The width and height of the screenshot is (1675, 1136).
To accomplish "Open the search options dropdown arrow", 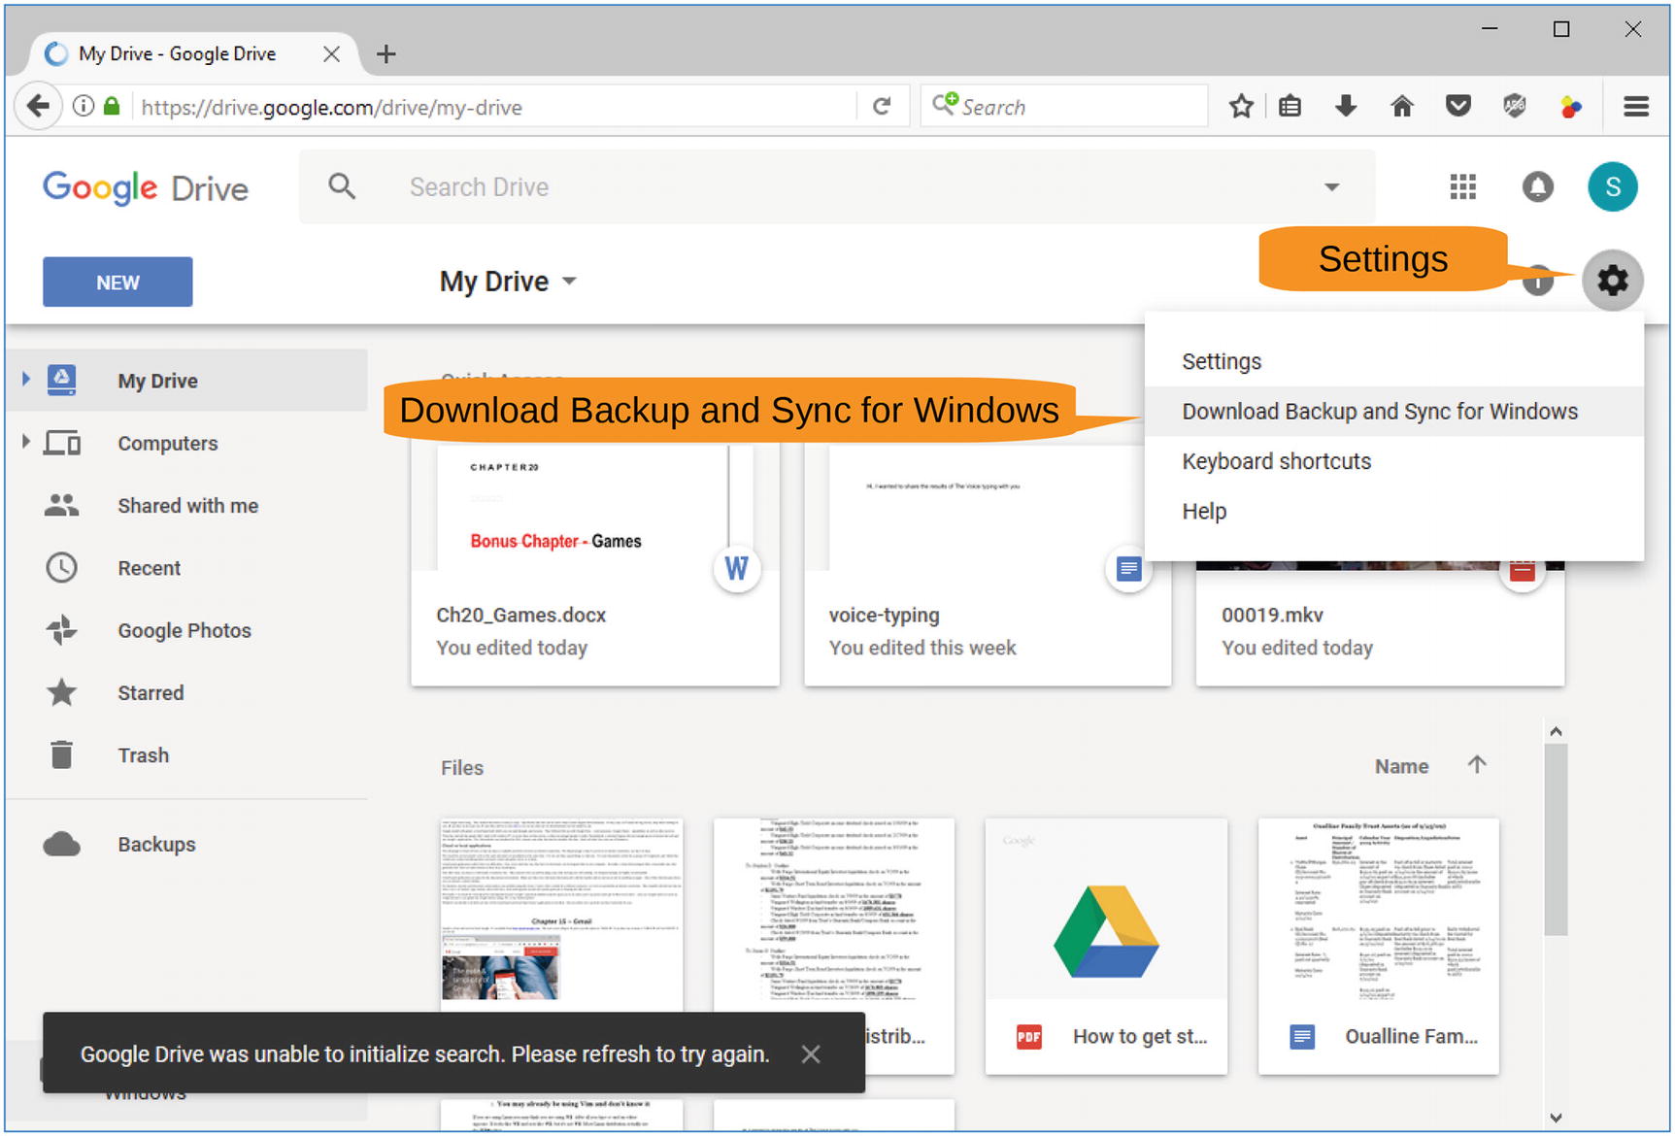I will (1332, 186).
